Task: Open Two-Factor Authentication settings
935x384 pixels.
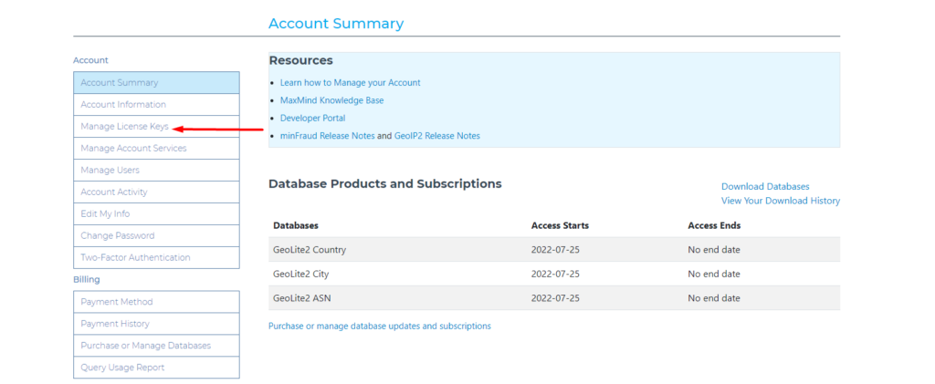Action: click(x=156, y=258)
